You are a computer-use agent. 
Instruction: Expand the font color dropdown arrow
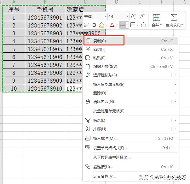pos(117,25)
